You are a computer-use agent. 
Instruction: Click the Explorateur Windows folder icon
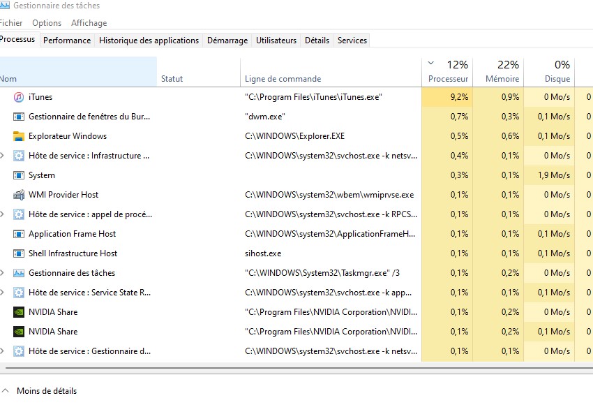19,136
